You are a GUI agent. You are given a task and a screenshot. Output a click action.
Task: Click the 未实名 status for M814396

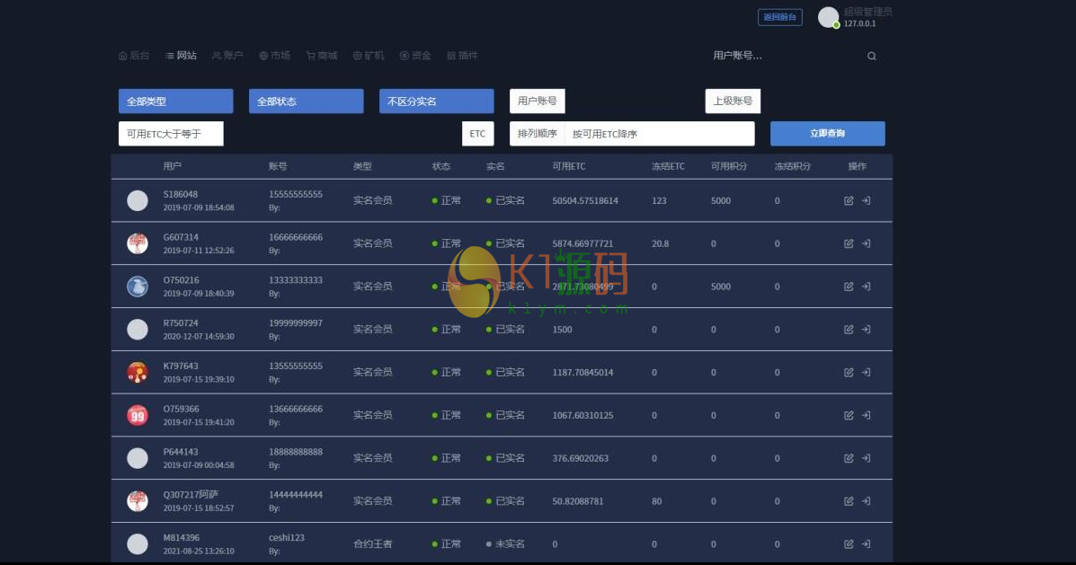tap(506, 543)
